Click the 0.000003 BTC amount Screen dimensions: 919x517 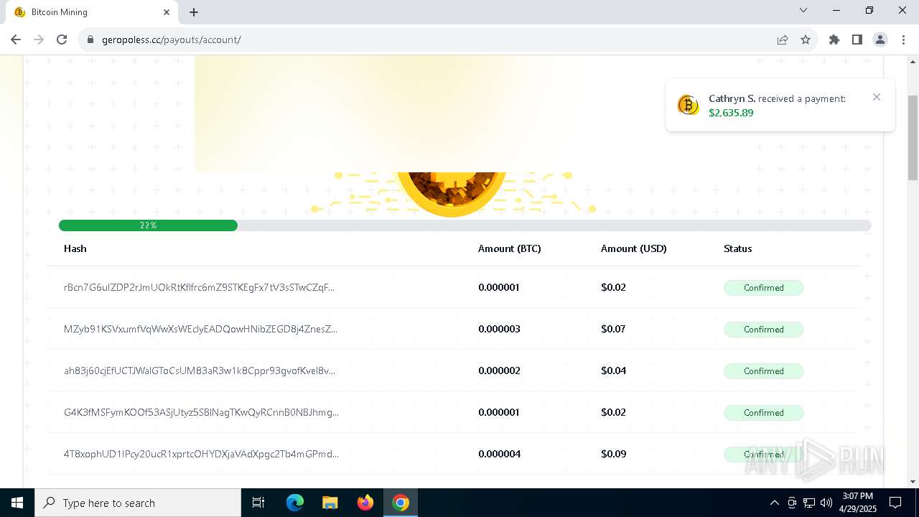tap(499, 329)
